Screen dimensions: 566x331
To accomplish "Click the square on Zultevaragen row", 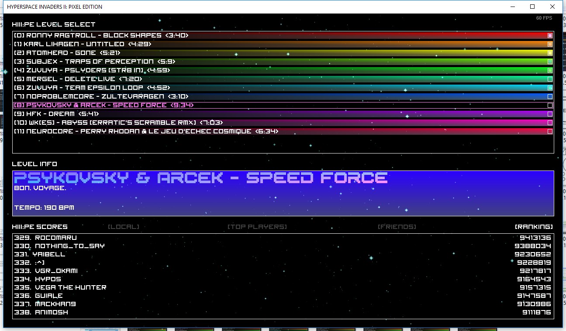I will tap(550, 96).
